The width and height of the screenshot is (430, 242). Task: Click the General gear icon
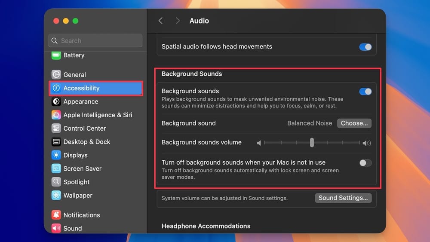click(x=56, y=74)
